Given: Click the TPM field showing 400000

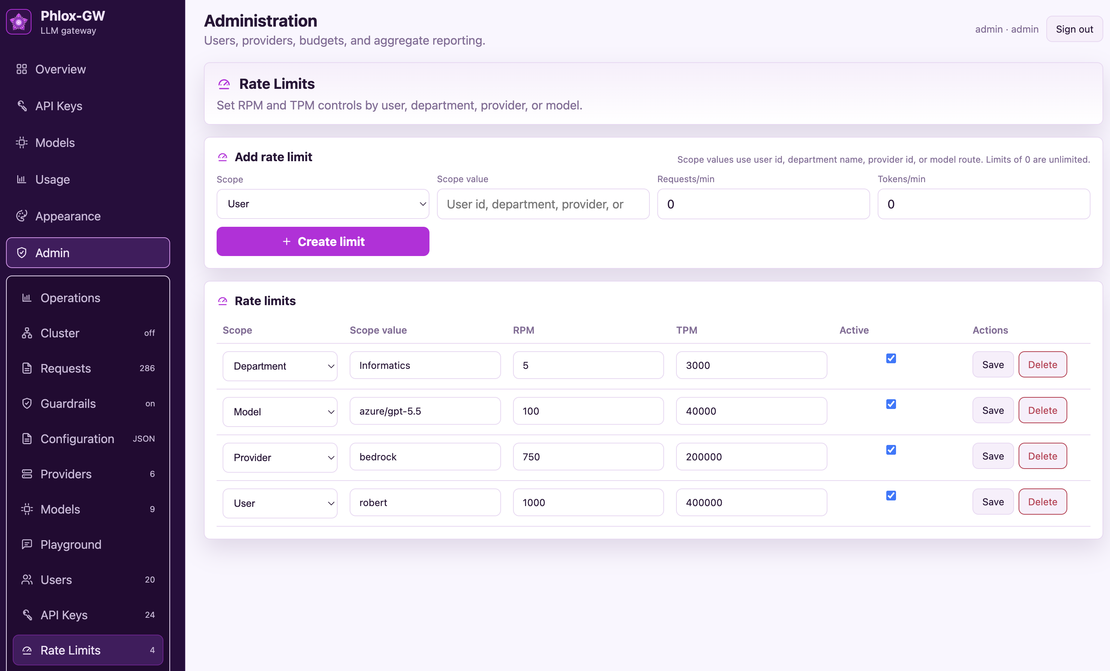Looking at the screenshot, I should 751,502.
